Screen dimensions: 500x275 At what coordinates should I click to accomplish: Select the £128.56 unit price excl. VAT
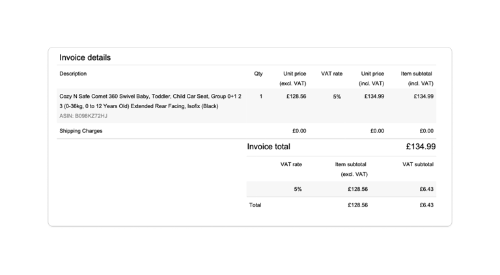(296, 96)
